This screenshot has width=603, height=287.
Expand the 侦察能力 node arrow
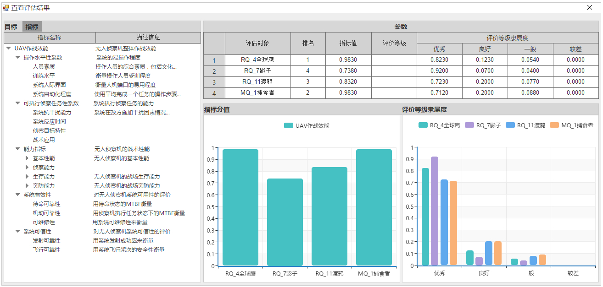(x=27, y=168)
